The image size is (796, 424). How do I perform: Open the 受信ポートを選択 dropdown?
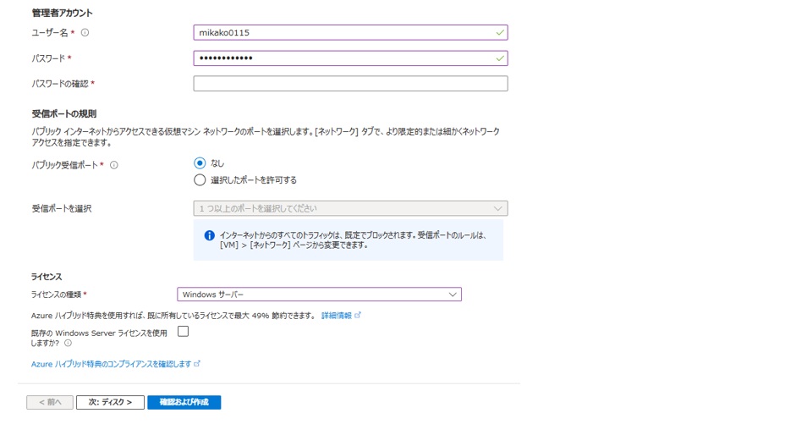(x=350, y=208)
